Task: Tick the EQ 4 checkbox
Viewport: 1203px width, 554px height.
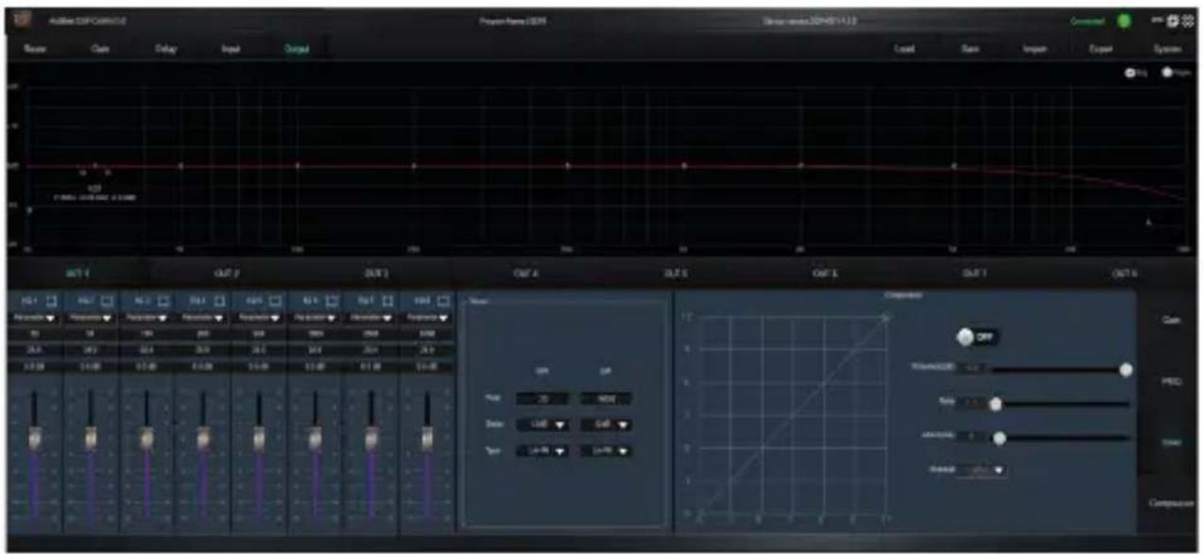Action: [x=220, y=300]
